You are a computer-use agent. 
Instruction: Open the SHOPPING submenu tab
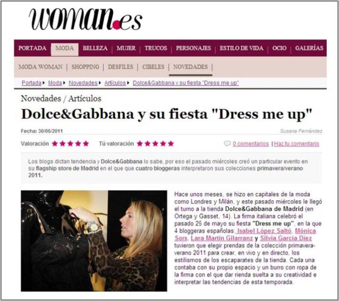pyautogui.click(x=85, y=67)
